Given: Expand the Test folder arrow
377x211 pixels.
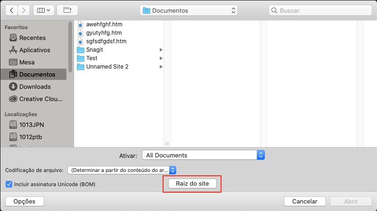Looking at the screenshot, I should pos(161,58).
